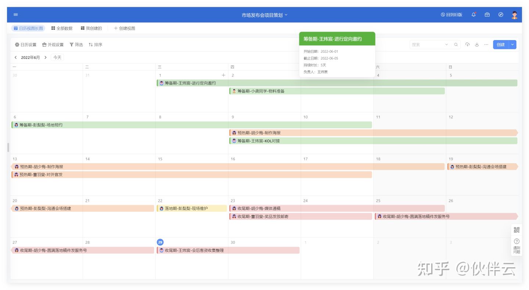The width and height of the screenshot is (529, 290).
Task: Open the 预热期-董羽斐-对外宣发 event
Action: click(x=192, y=175)
